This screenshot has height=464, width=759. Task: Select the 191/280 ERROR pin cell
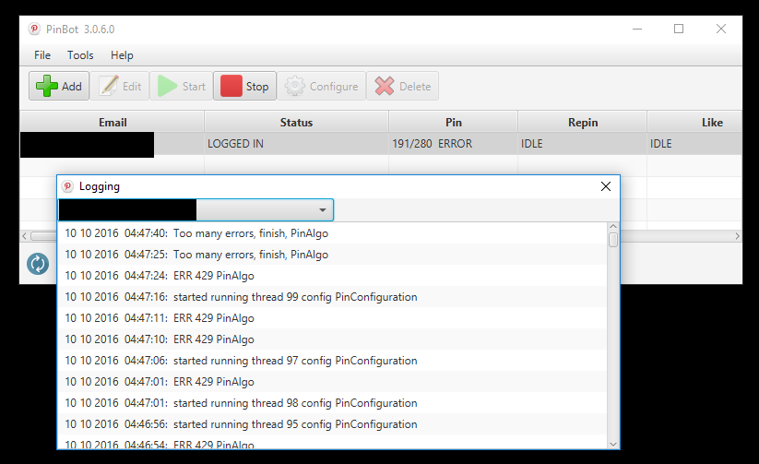tap(453, 144)
